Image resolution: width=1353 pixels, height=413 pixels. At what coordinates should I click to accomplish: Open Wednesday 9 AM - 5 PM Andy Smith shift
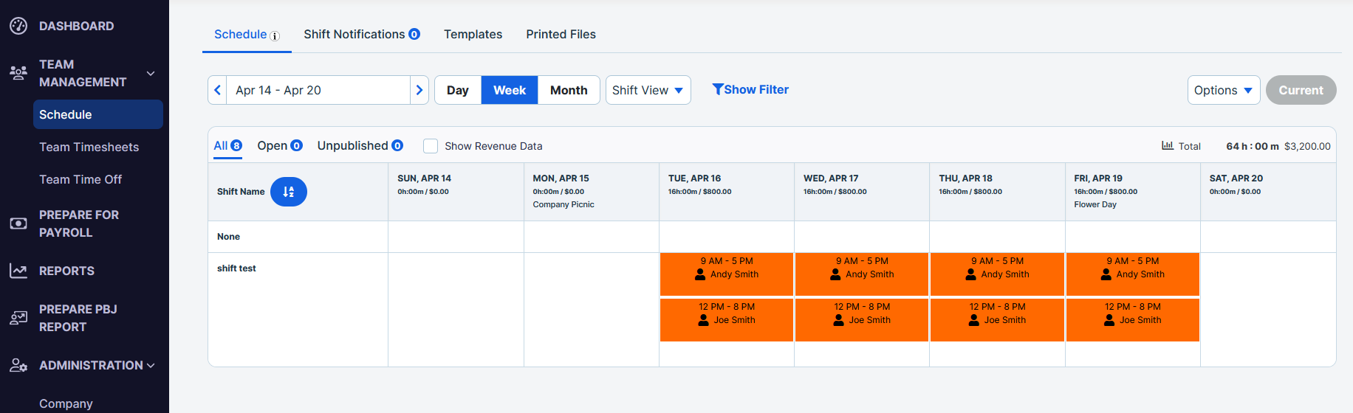tap(862, 274)
